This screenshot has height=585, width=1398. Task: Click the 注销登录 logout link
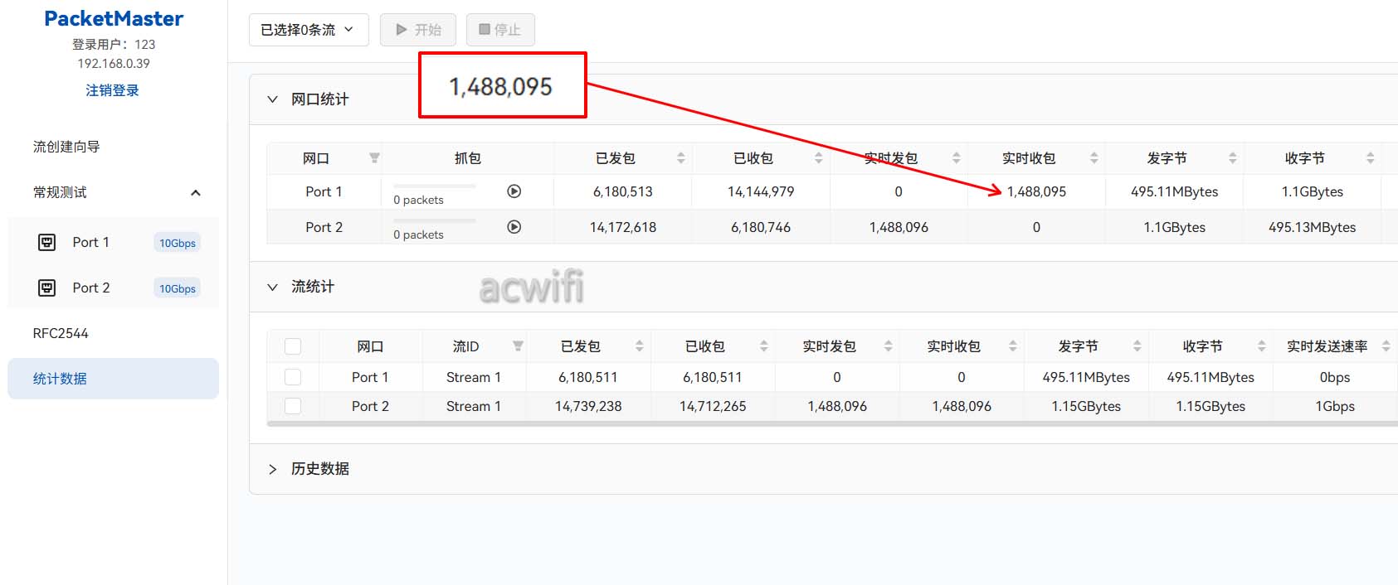pyautogui.click(x=113, y=90)
